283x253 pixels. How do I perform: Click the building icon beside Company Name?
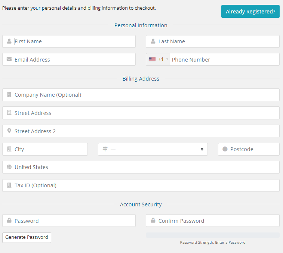tap(9, 95)
